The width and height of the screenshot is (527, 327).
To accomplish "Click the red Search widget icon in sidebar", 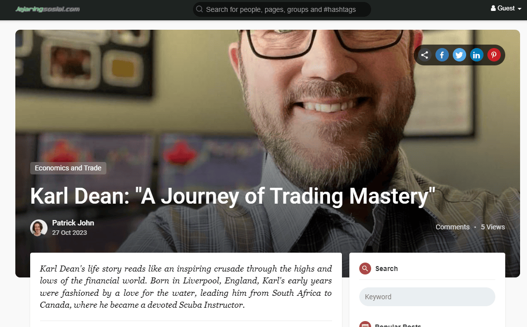I will pyautogui.click(x=365, y=269).
